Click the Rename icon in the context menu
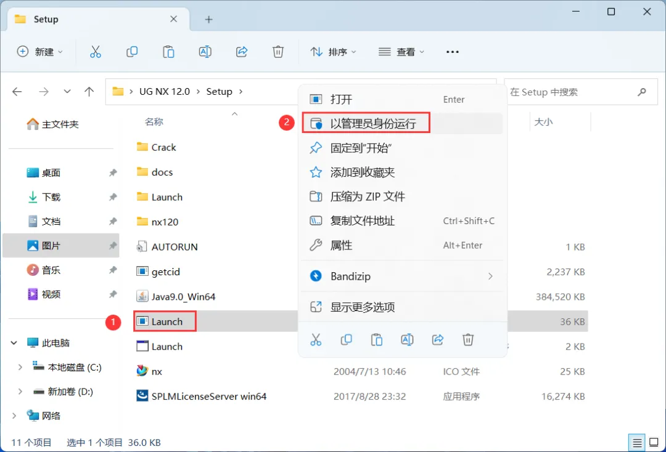This screenshot has width=666, height=452. (407, 340)
